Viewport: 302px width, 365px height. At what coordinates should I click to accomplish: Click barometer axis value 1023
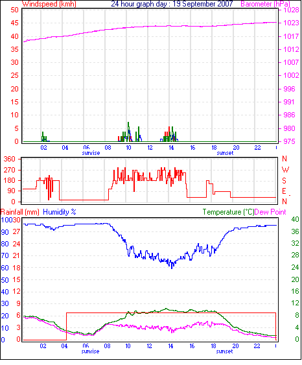291,23
